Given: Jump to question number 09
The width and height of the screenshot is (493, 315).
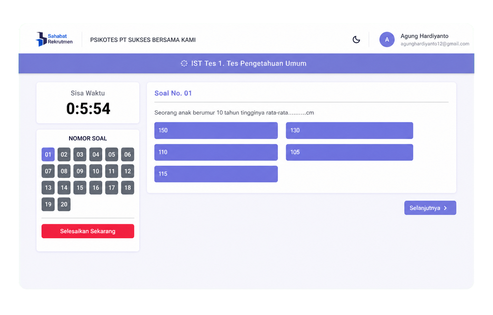Looking at the screenshot, I should 80,171.
